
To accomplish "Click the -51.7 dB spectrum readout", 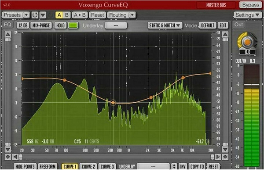I will tap(203, 141).
